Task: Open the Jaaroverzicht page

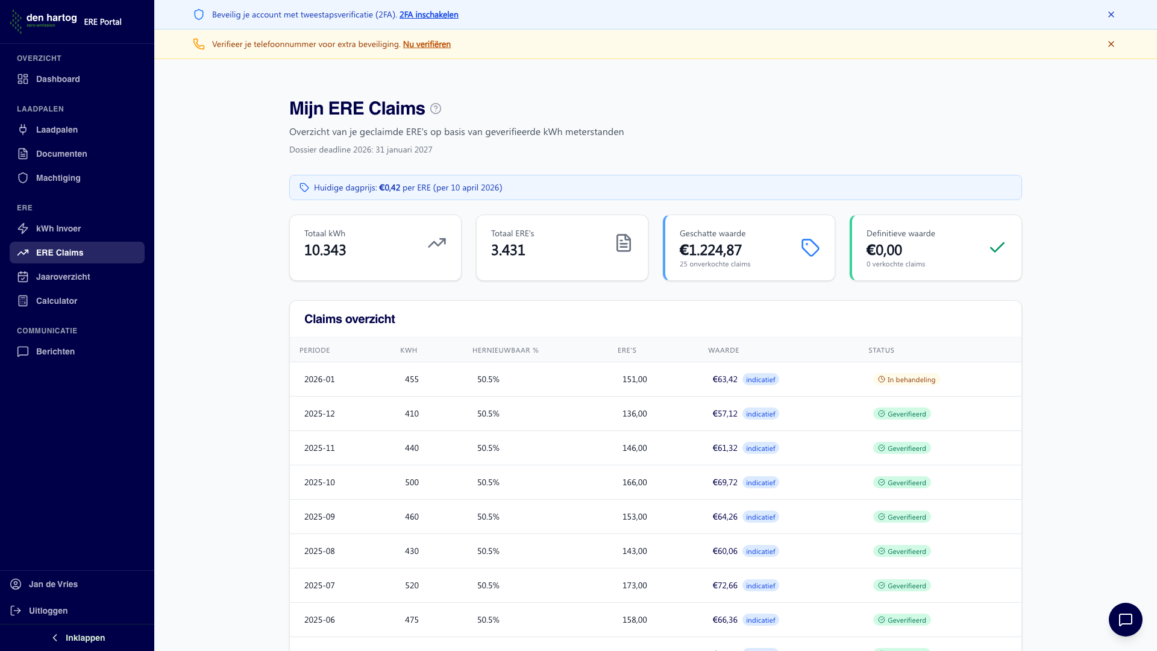Action: coord(77,277)
